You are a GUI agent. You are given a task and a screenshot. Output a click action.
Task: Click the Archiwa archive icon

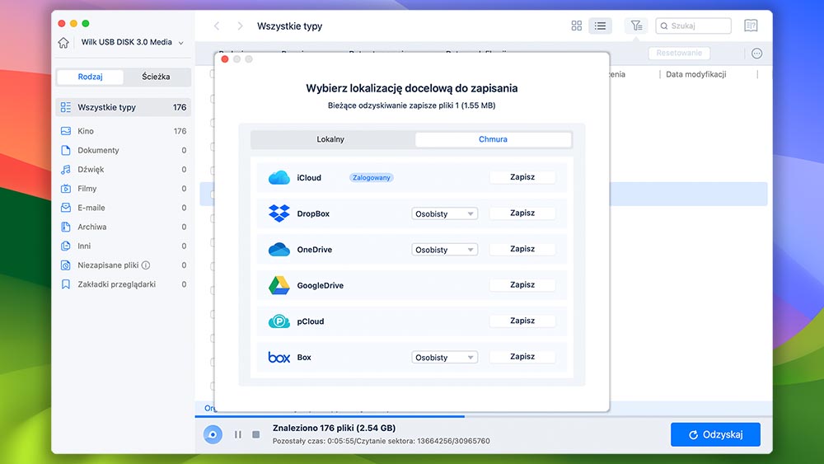pyautogui.click(x=66, y=227)
